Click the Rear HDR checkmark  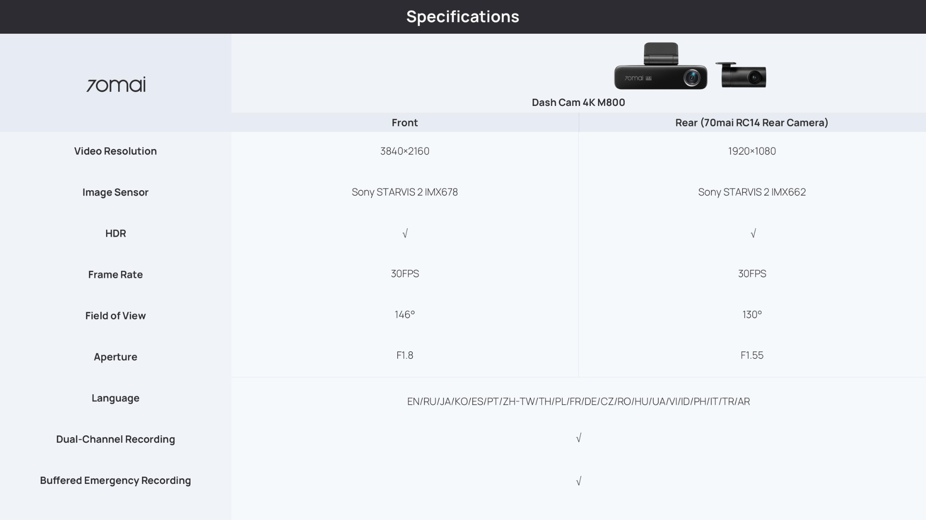[753, 234]
